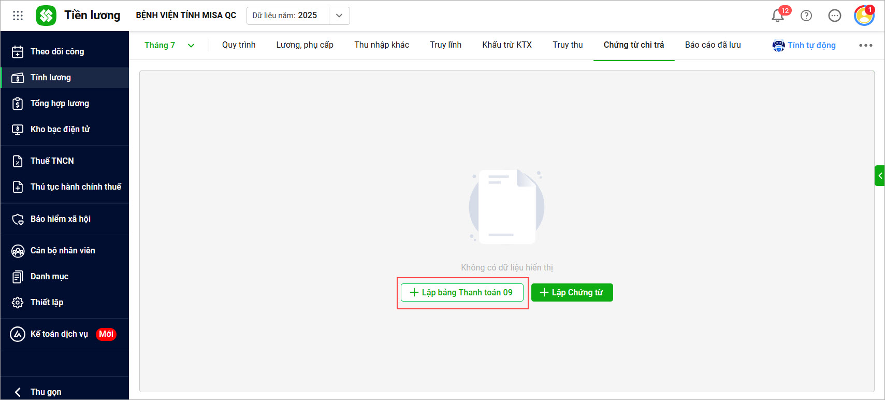Switch to the Lương, phụ cấp tab
Screen dimensions: 885x400
click(x=304, y=45)
